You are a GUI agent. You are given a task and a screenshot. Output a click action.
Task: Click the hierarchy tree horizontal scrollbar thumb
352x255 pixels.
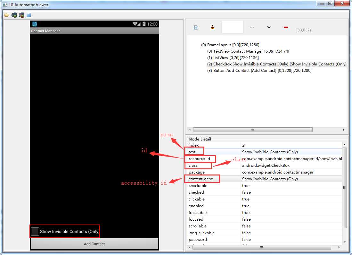(x=253, y=130)
